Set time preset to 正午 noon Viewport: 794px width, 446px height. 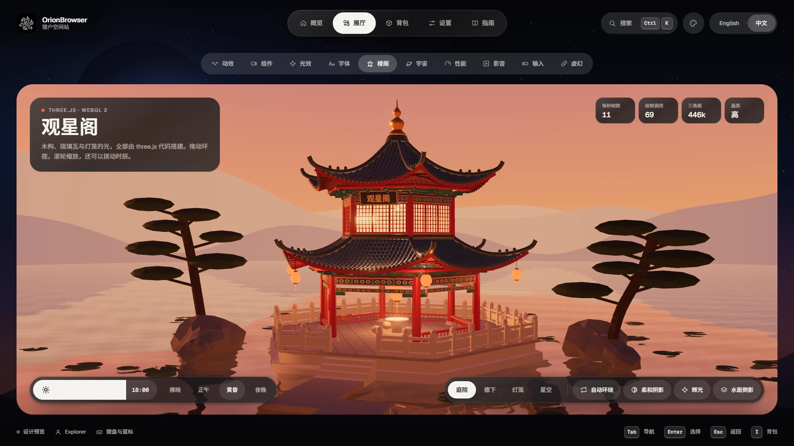point(203,390)
